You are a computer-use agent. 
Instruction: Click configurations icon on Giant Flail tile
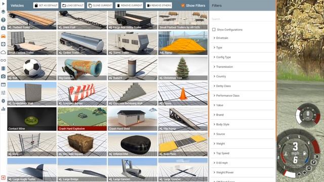[x=60, y=27]
